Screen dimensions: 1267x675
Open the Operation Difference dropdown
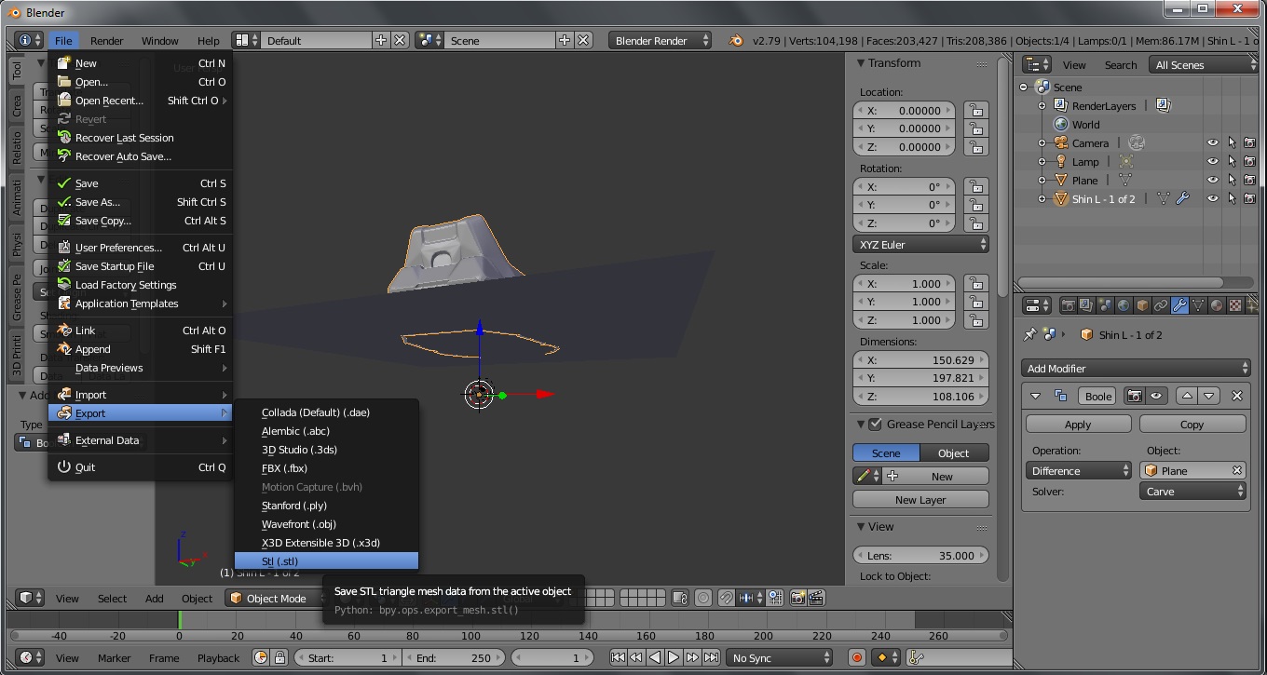coord(1079,470)
